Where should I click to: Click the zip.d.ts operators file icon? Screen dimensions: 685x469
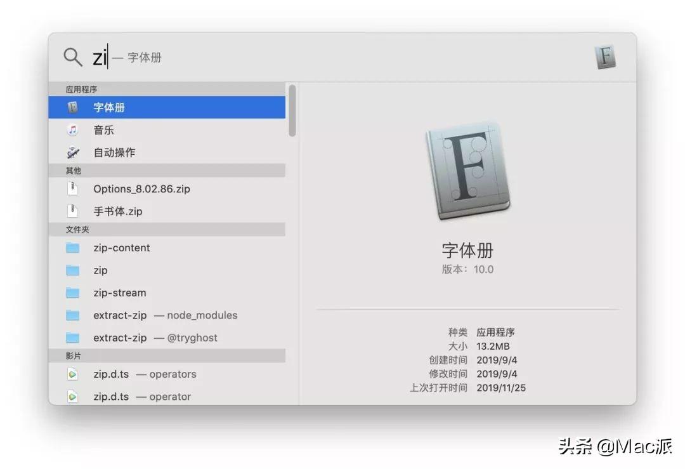click(72, 374)
